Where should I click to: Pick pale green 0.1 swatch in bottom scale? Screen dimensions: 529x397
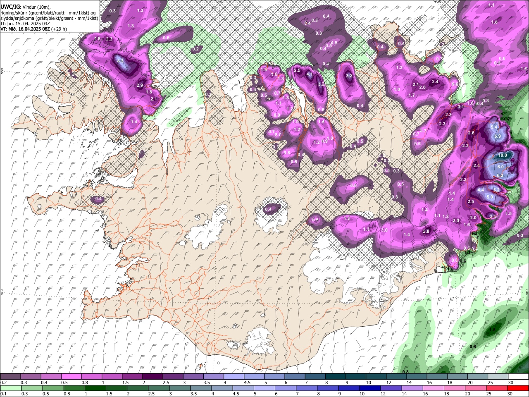(10, 388)
